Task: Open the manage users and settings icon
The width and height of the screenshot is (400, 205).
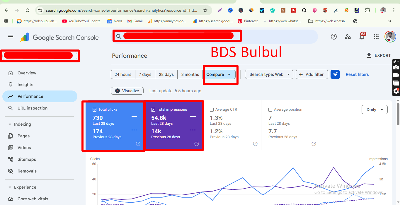Action: point(348,37)
